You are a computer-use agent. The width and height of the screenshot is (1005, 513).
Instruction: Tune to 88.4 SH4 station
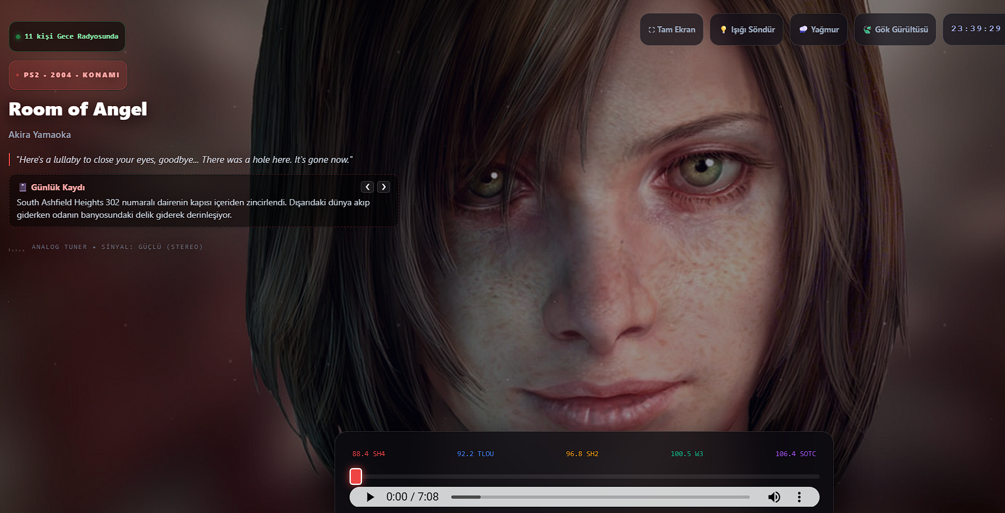click(x=368, y=454)
